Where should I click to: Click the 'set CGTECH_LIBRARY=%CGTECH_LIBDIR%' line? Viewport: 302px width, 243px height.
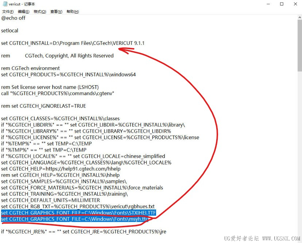tap(86, 131)
